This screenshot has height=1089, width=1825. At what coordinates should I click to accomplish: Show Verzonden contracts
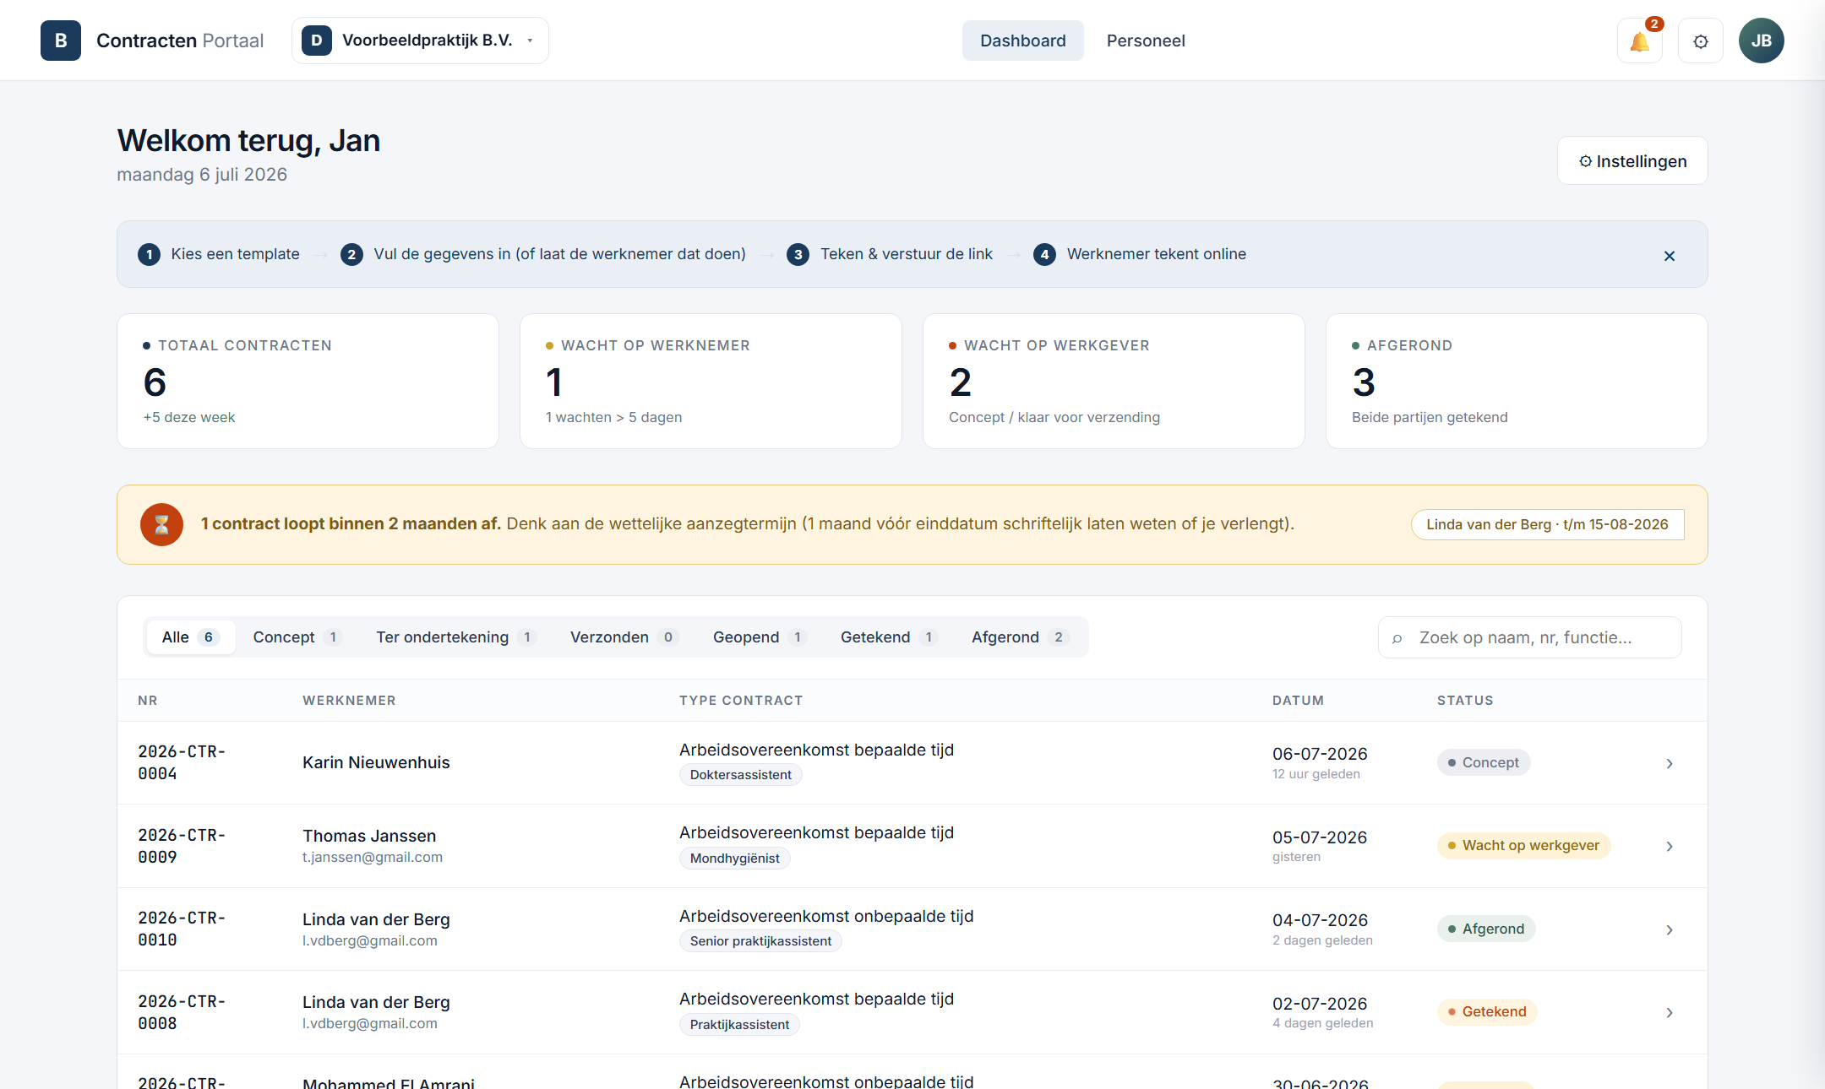click(x=624, y=637)
